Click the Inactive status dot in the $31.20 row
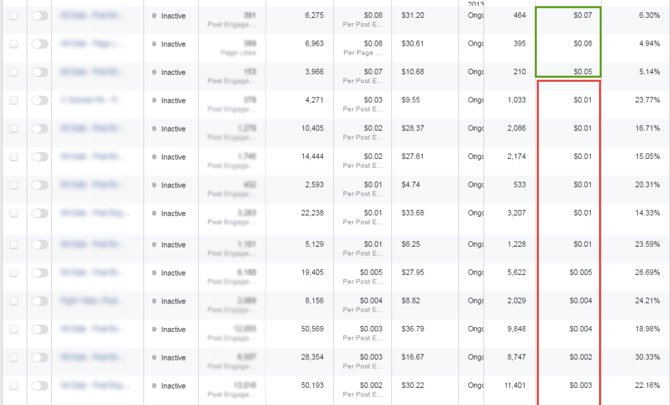 154,16
